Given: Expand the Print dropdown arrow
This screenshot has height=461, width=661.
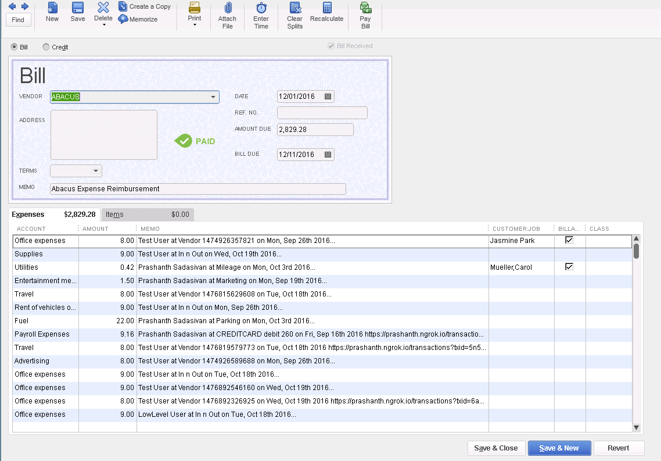Looking at the screenshot, I should pyautogui.click(x=195, y=25).
